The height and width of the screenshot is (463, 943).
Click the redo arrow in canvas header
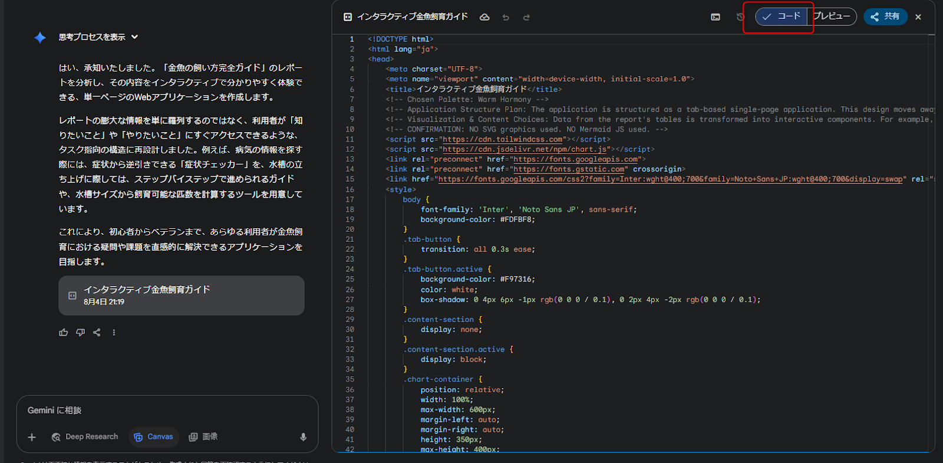526,17
